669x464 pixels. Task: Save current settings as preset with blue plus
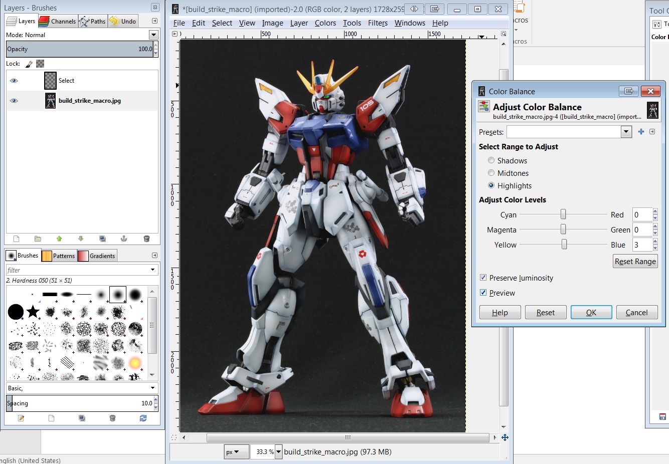click(x=641, y=132)
